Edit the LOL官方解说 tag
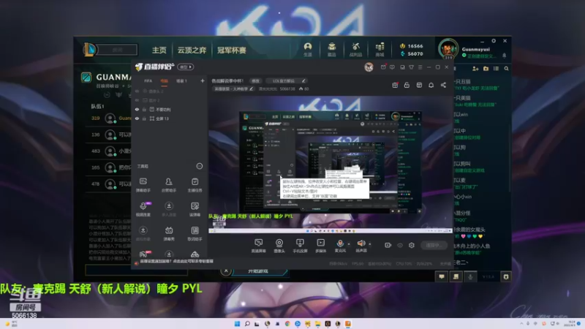 [x=287, y=81]
